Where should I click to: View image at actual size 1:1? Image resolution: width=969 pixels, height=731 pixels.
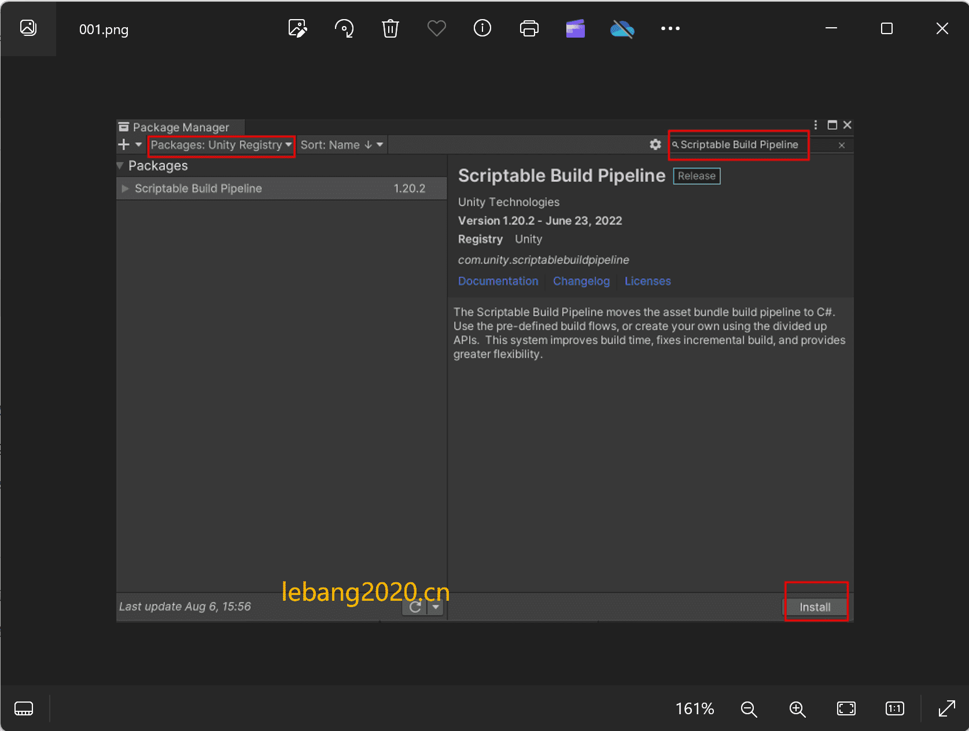click(x=895, y=708)
